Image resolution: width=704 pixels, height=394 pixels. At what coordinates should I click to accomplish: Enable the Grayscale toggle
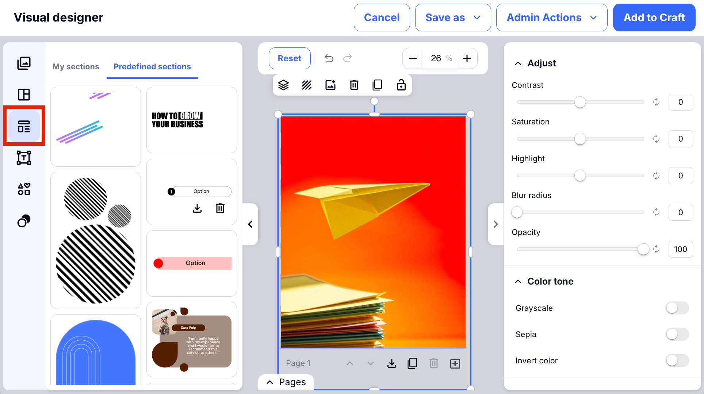click(x=677, y=308)
